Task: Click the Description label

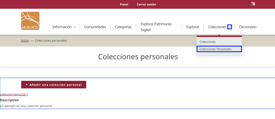Action: point(9,100)
